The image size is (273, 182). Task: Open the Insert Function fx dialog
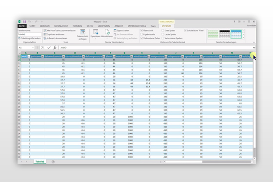click(x=55, y=47)
